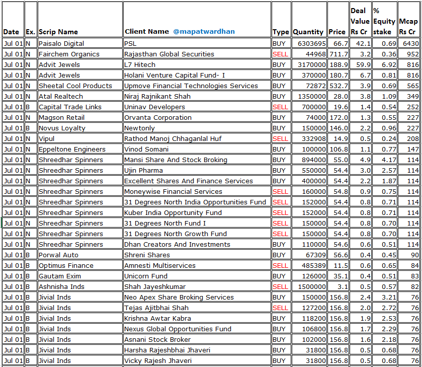Click Harsha Rajeshbhai Jhaveri cell
422x367 pixels.
point(197,350)
